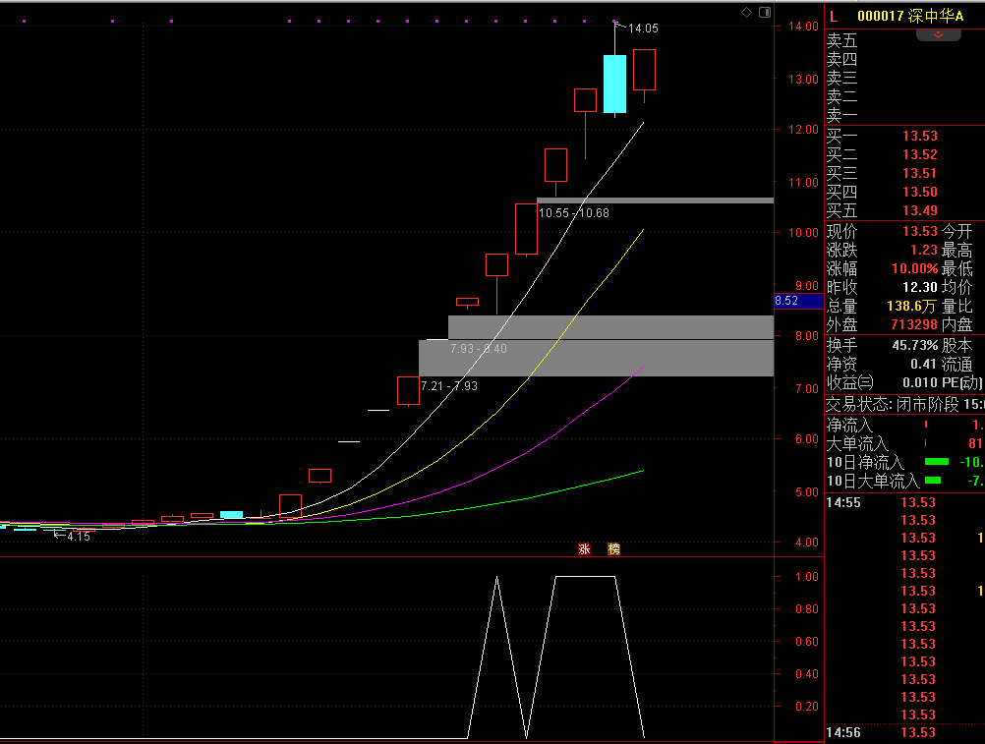
Task: Click the 现价 value 13.53
Action: [x=920, y=232]
